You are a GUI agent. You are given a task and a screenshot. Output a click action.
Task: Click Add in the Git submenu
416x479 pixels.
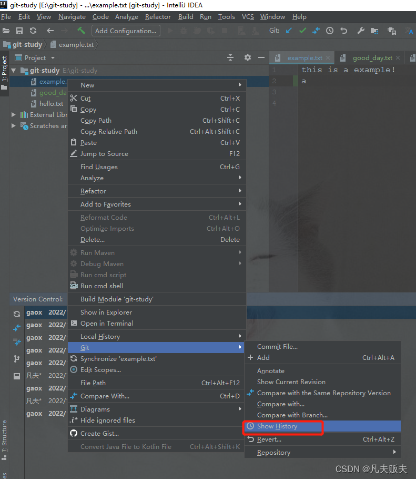tap(323, 357)
